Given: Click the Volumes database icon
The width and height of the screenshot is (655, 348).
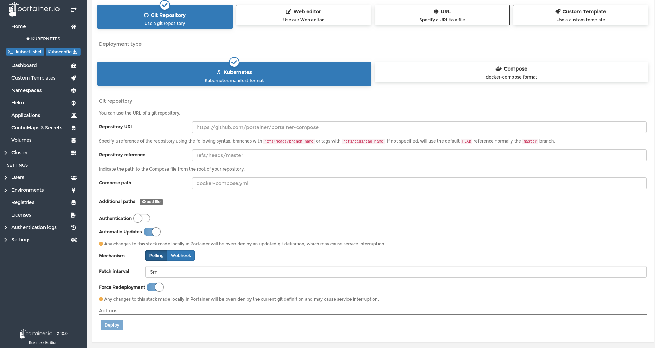Looking at the screenshot, I should pos(73,140).
